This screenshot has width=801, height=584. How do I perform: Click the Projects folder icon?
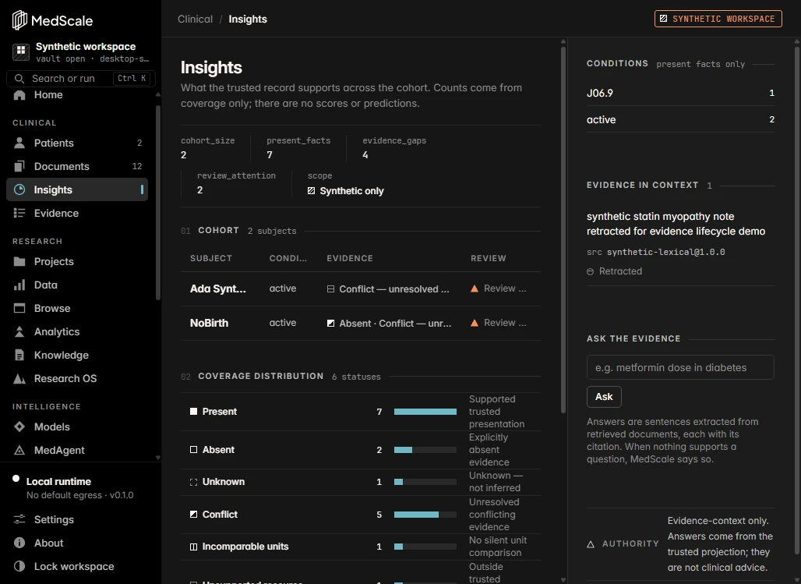click(19, 261)
